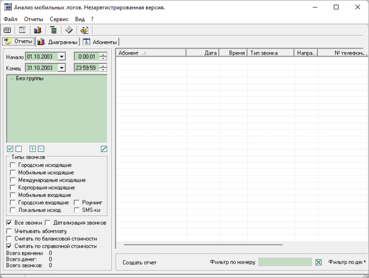The image size is (369, 278).
Task: Click the colored bar chart toolbar icon
Action: coord(38,30)
